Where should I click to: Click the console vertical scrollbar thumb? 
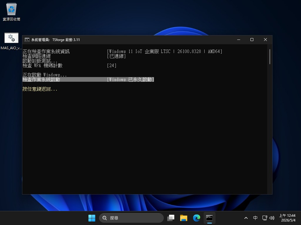(270, 57)
